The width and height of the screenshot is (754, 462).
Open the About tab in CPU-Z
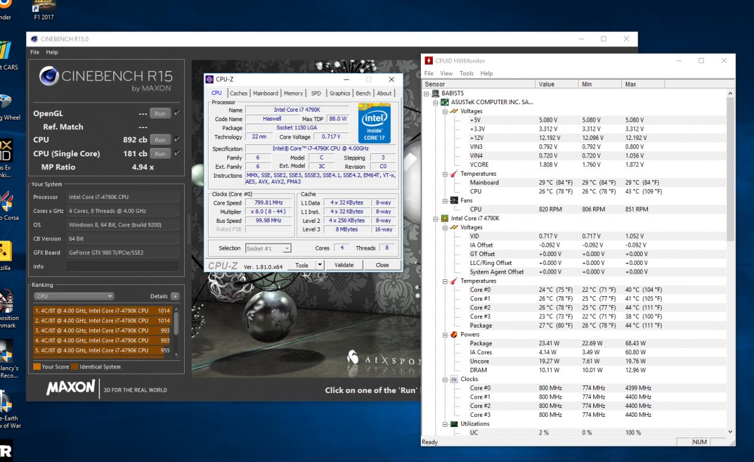pos(384,94)
